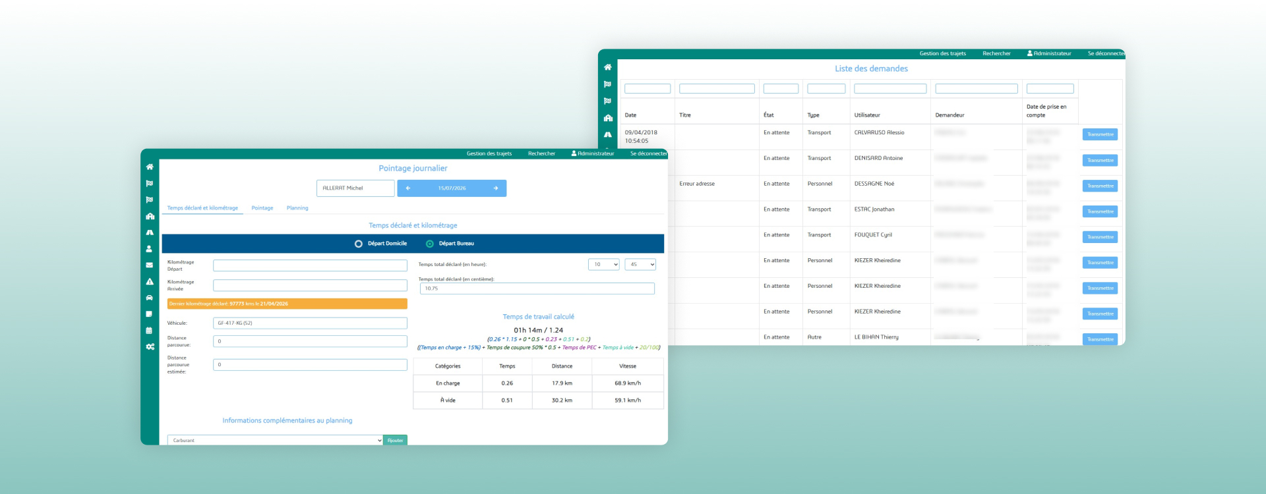Click the Kilométrage Départ input field
The width and height of the screenshot is (1266, 494).
coord(310,265)
